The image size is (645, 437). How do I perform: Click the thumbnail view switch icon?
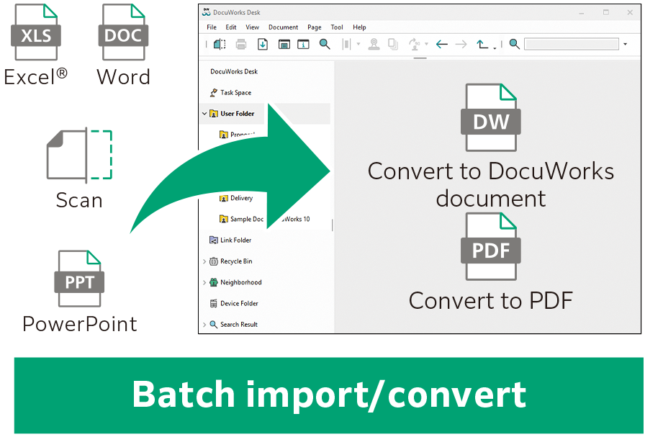pyautogui.click(x=284, y=44)
